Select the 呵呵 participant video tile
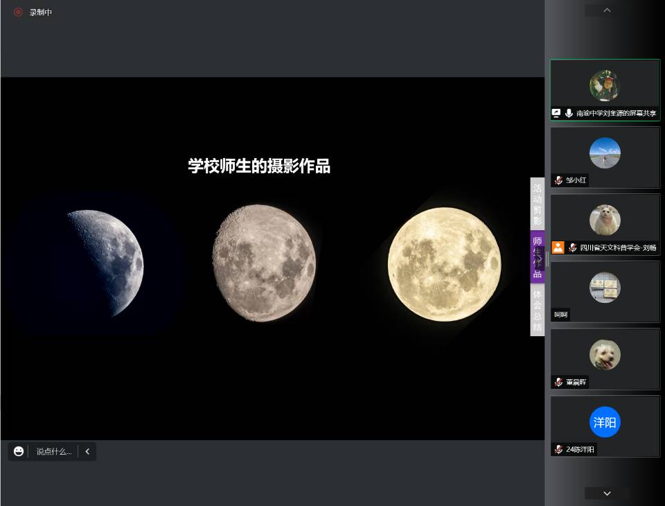 click(x=605, y=292)
